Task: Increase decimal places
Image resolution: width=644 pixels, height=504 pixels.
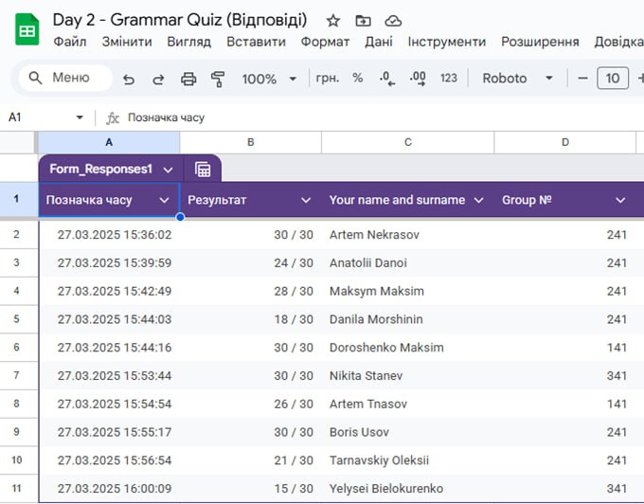Action: click(418, 78)
